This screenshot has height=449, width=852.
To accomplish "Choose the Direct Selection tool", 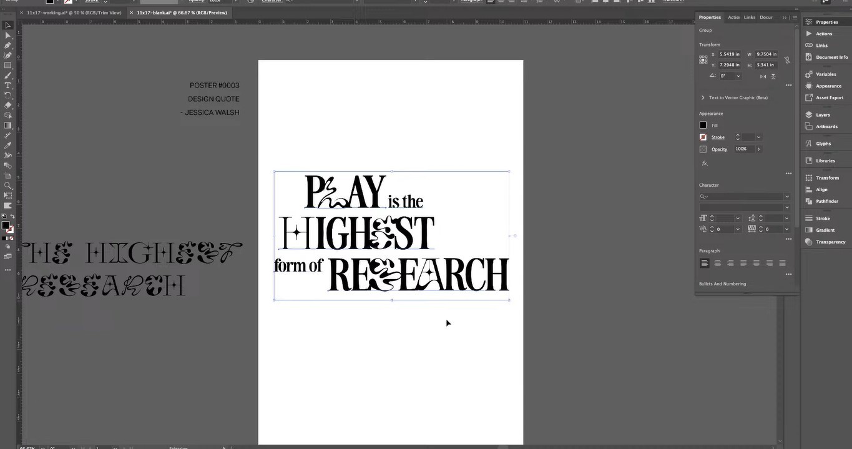I will (x=7, y=36).
